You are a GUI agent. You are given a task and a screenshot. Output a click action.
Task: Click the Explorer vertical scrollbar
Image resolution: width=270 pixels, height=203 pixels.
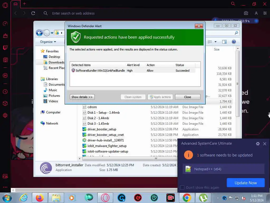pos(238,84)
